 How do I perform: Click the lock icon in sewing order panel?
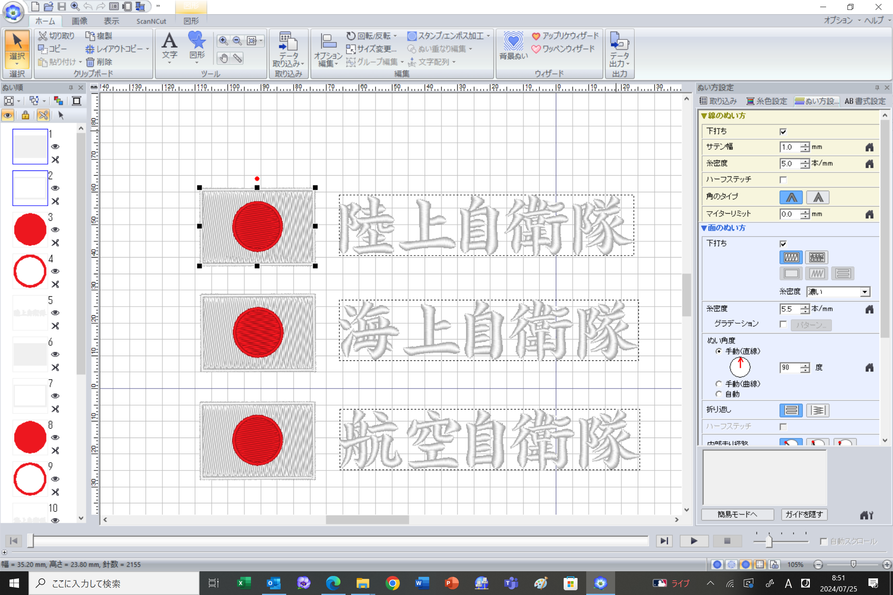pyautogui.click(x=25, y=115)
